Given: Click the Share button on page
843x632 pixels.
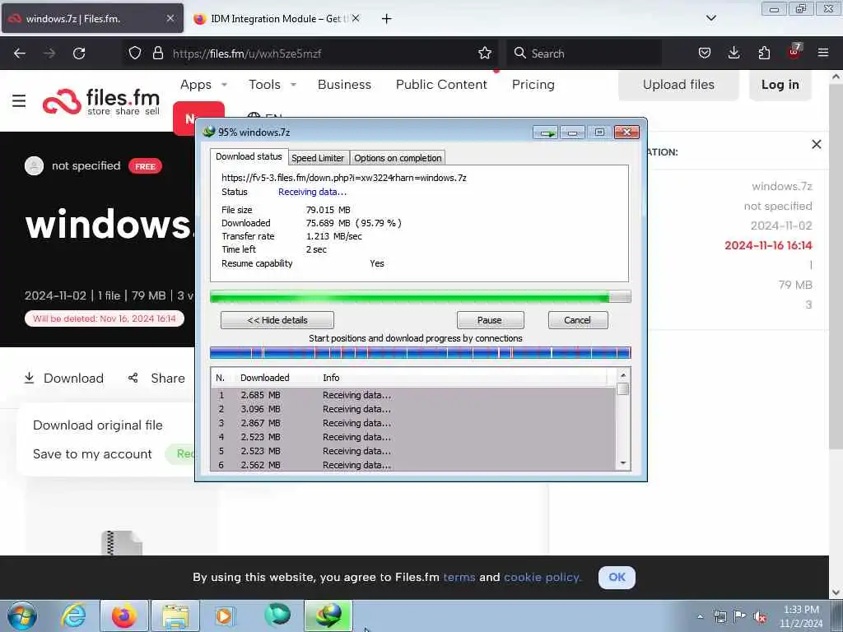Looking at the screenshot, I should pos(156,379).
